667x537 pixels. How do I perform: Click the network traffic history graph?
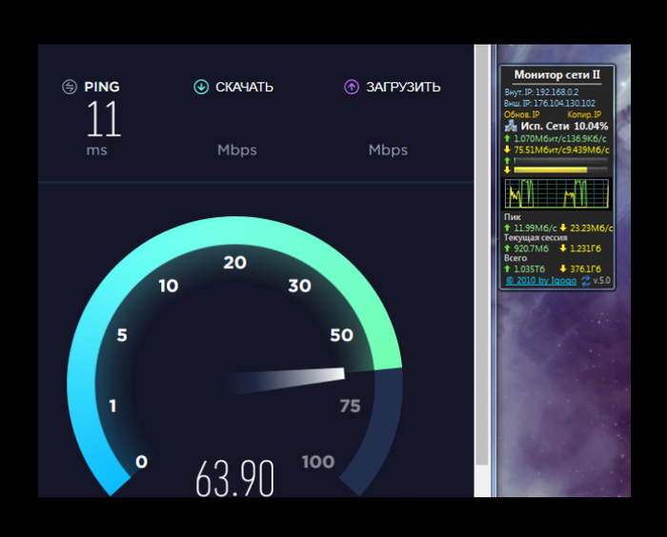click(x=556, y=193)
